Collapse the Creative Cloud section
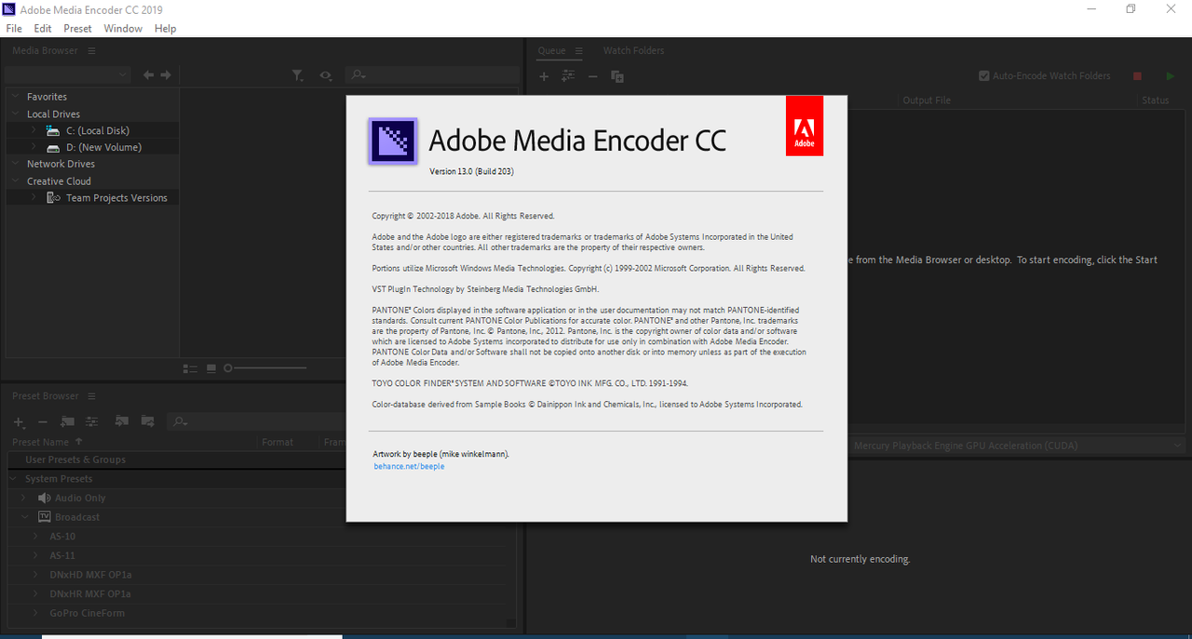 tap(15, 181)
